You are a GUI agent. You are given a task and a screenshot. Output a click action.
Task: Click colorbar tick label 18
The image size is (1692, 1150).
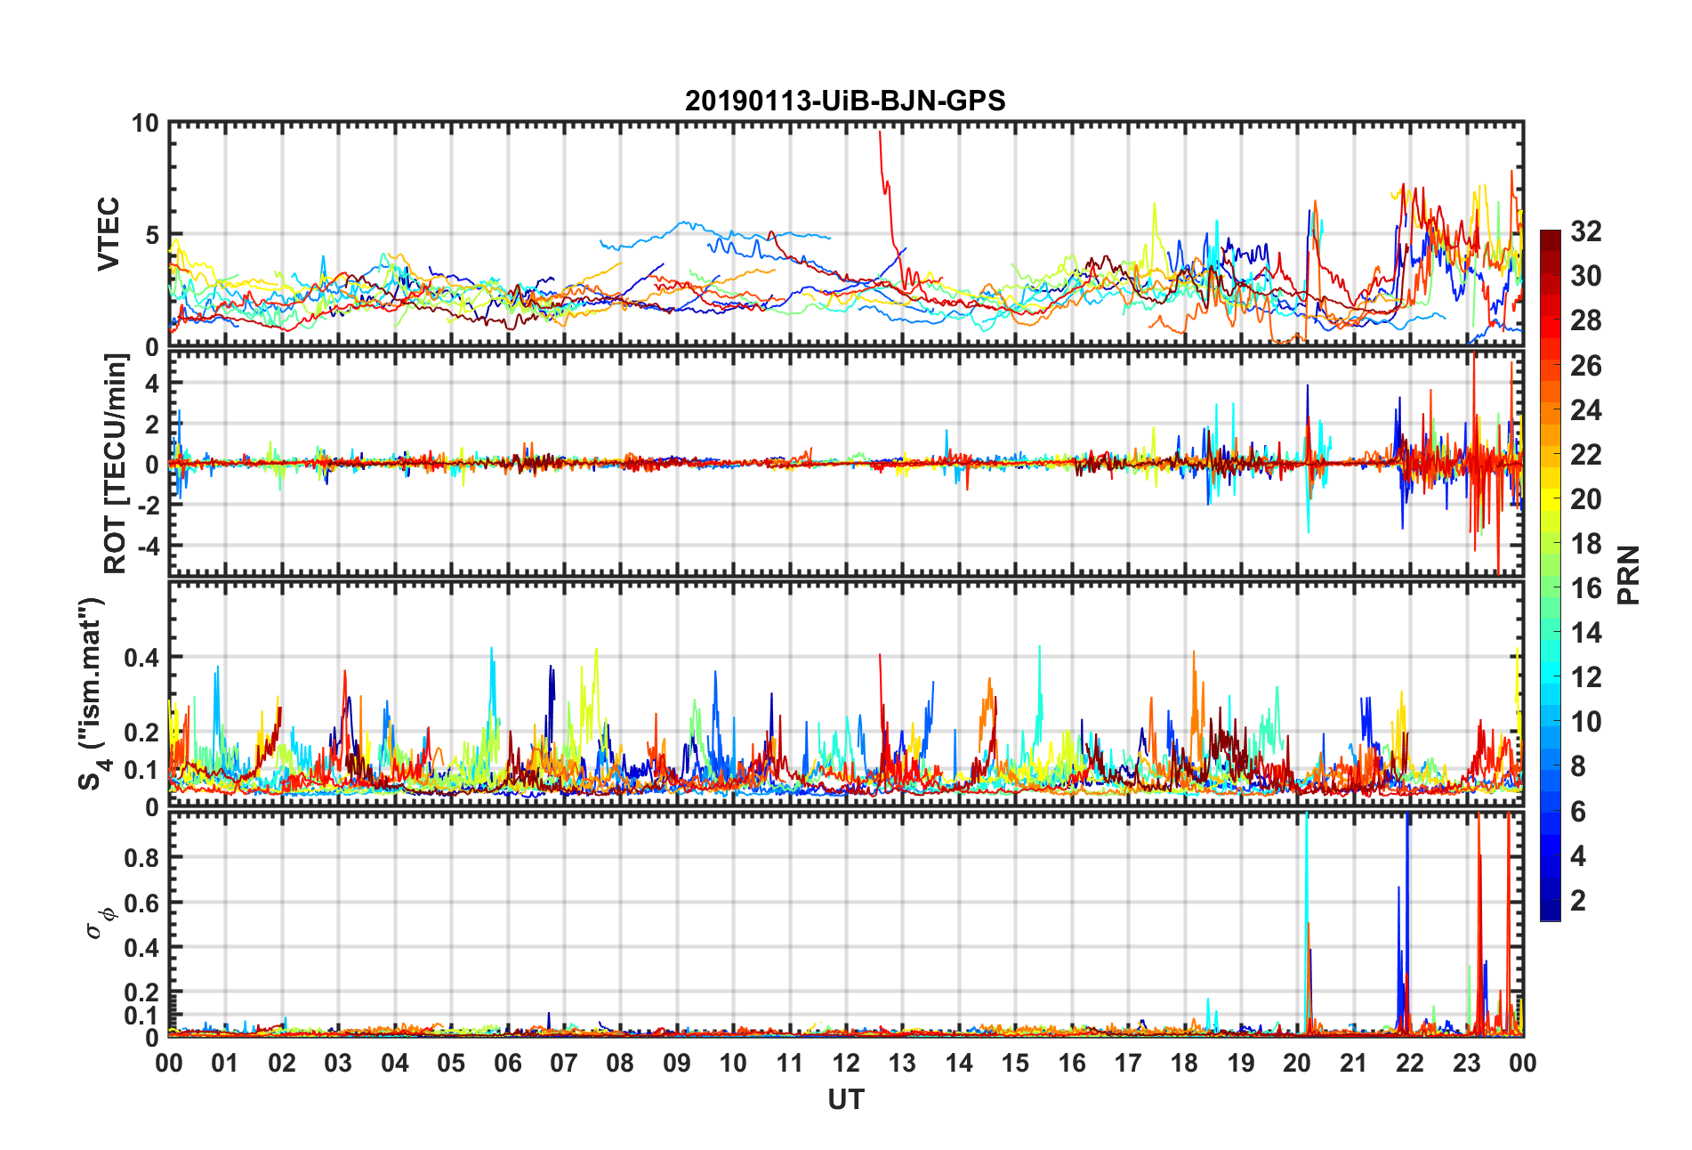coord(1586,543)
